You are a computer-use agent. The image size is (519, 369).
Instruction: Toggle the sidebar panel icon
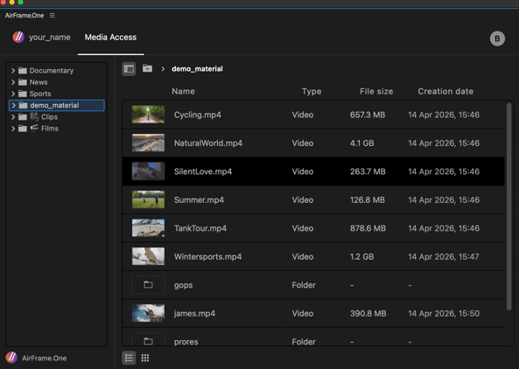point(129,69)
